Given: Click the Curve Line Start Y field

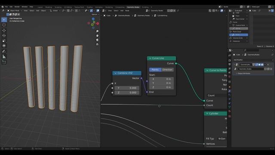Looking at the screenshot, I should point(162,83).
